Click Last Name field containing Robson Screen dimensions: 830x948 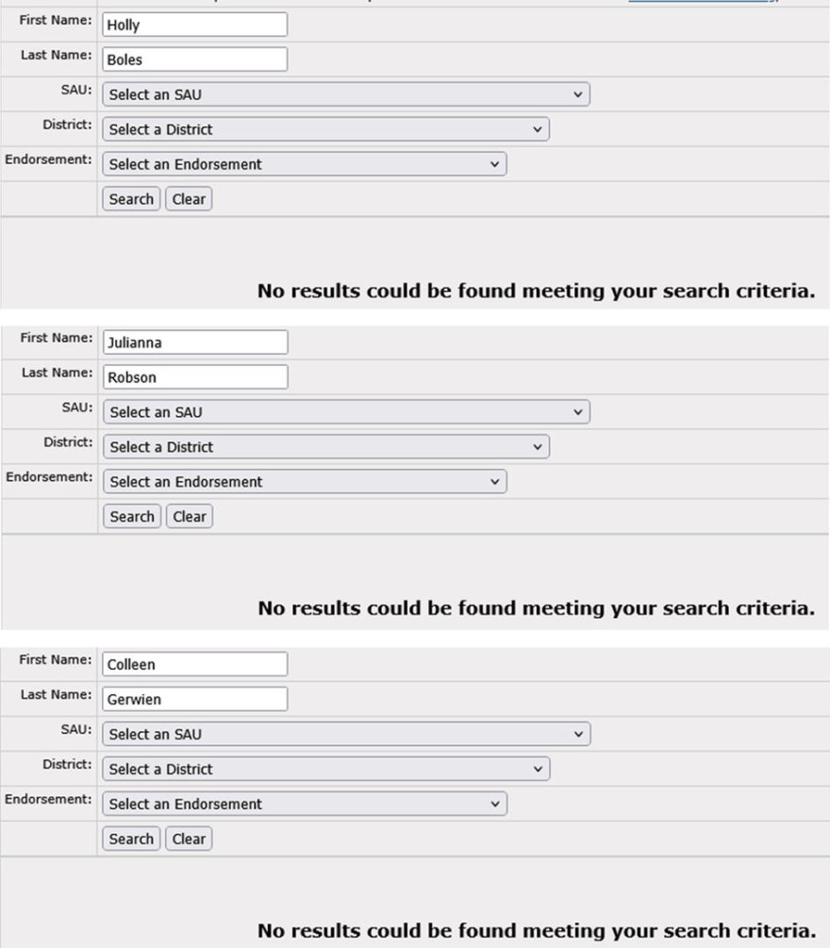pos(195,377)
